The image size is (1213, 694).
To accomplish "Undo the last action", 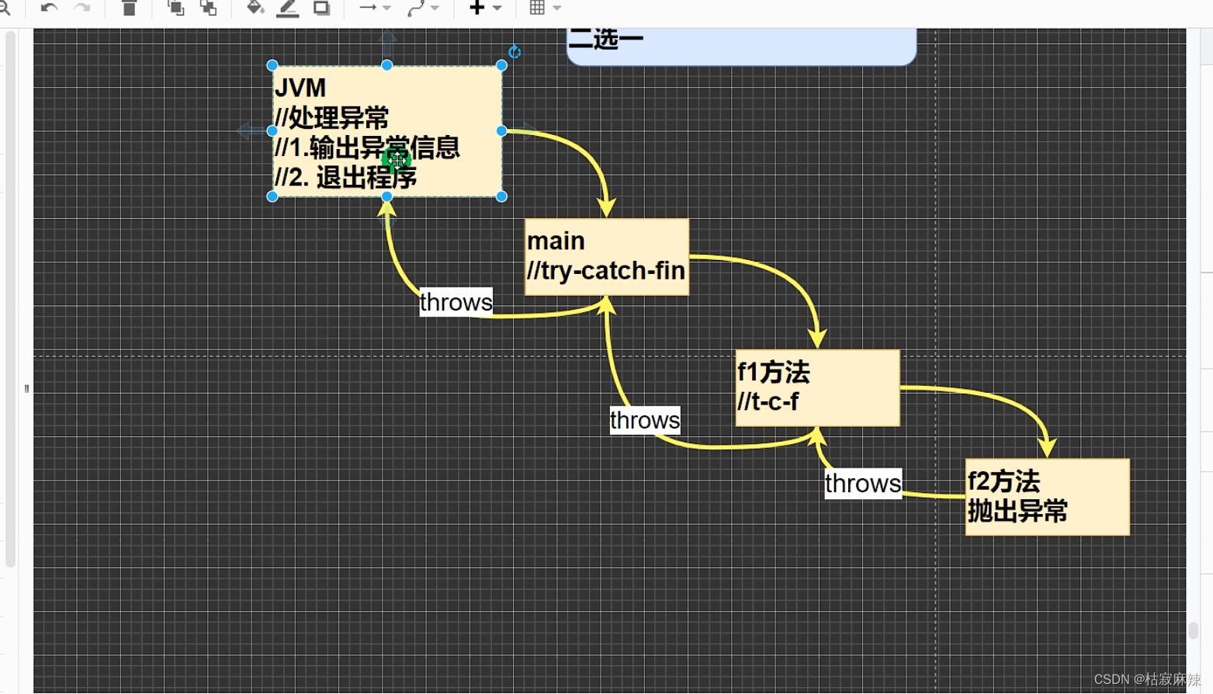I will pyautogui.click(x=47, y=8).
